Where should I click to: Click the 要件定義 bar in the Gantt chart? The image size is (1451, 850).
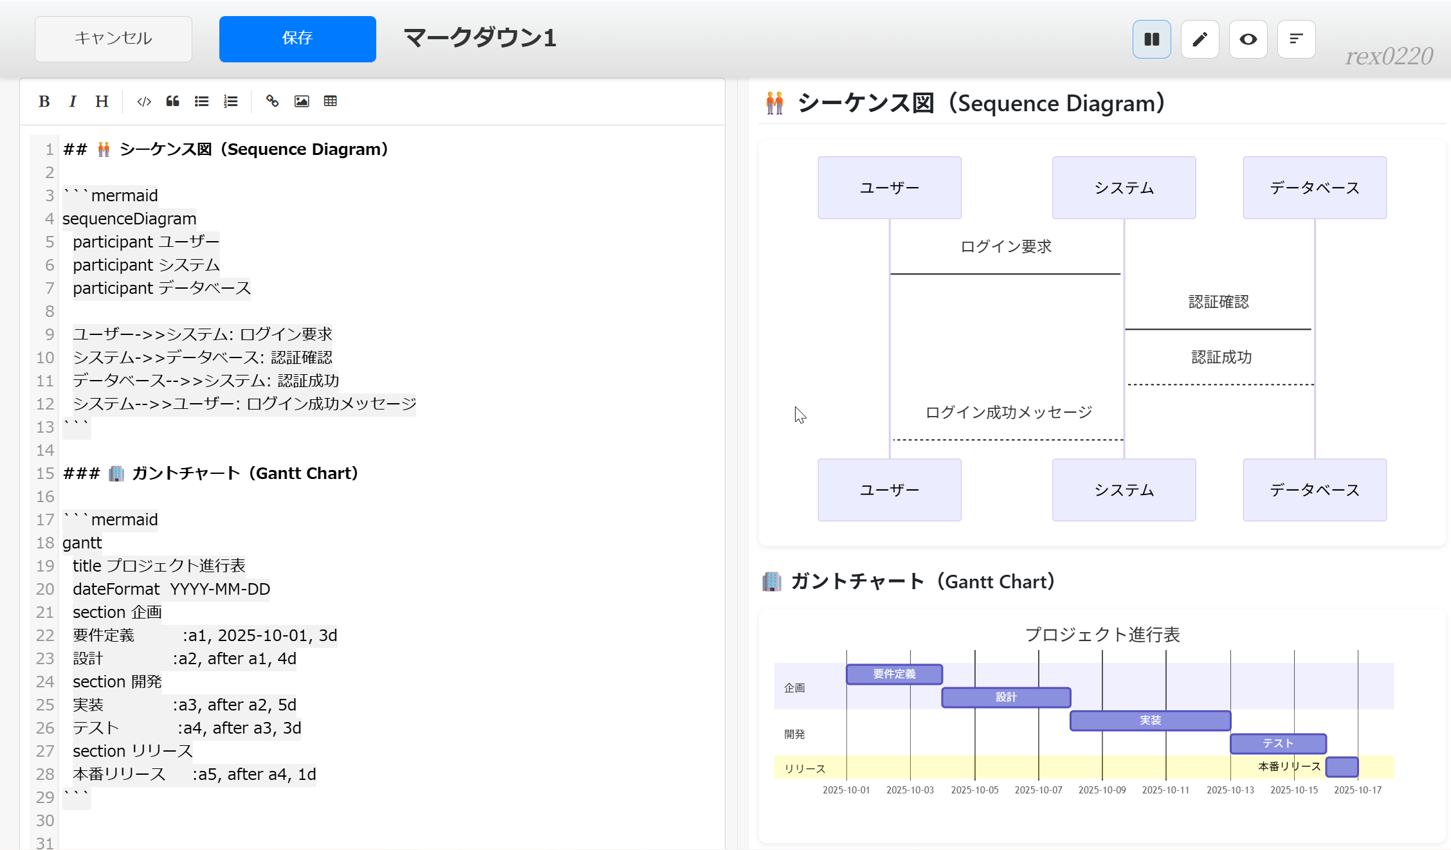click(894, 674)
